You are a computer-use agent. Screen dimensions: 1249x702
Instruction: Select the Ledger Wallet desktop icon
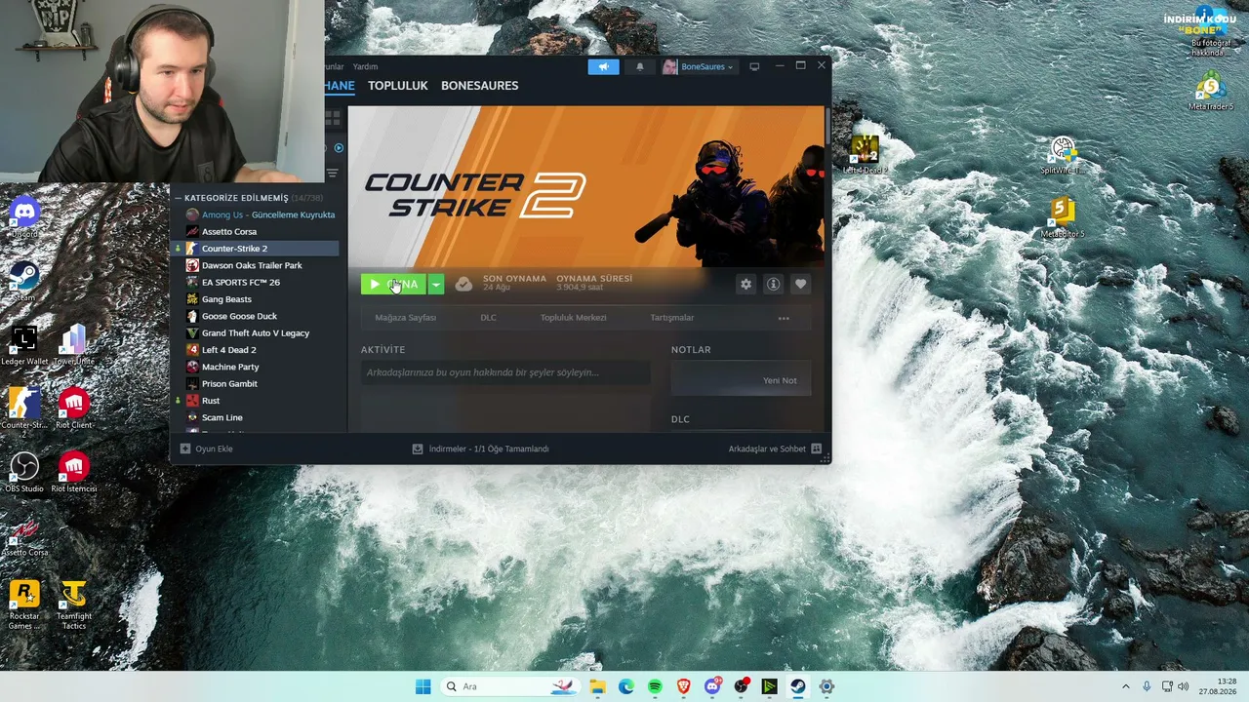[x=24, y=345]
